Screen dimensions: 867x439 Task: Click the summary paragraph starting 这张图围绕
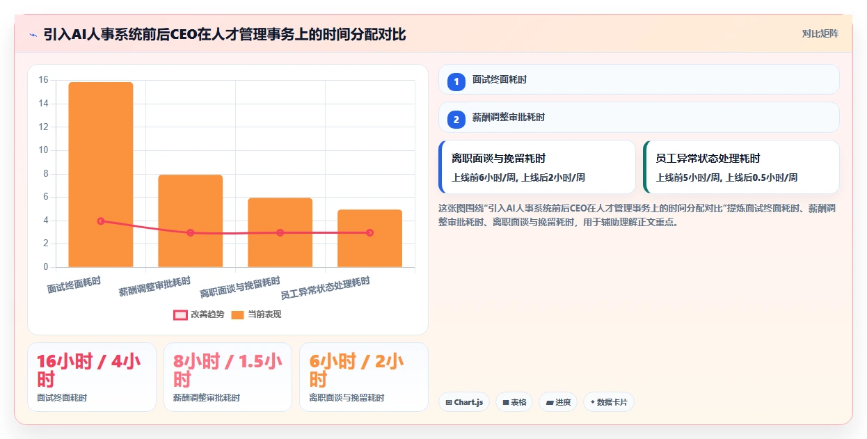point(638,215)
